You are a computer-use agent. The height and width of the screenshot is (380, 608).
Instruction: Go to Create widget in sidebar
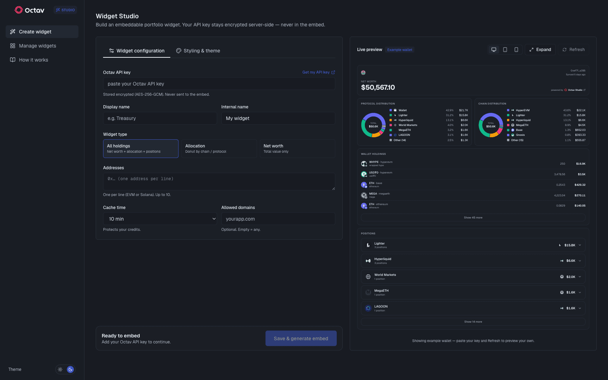click(42, 32)
